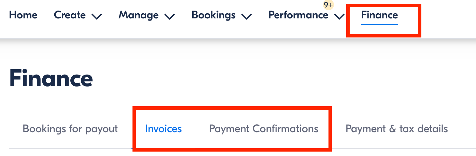Viewport: 476px width, 156px height.
Task: Expand the Bookings dropdown menu
Action: (214, 15)
